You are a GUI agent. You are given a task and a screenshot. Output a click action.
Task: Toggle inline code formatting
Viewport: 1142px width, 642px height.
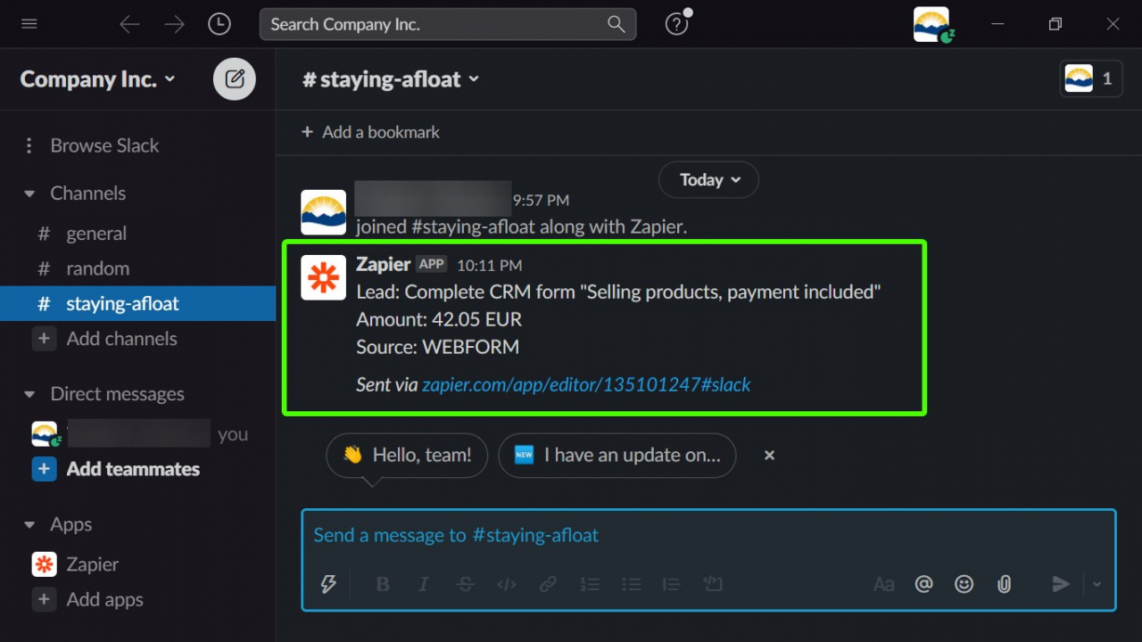point(507,584)
